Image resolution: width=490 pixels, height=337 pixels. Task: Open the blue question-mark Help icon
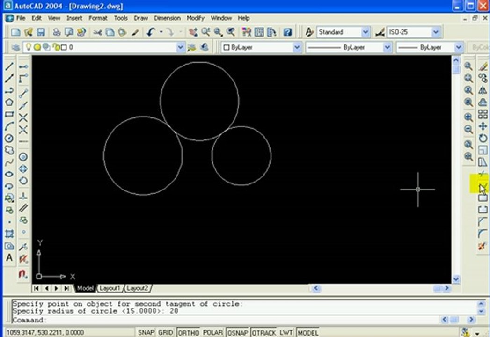point(287,32)
